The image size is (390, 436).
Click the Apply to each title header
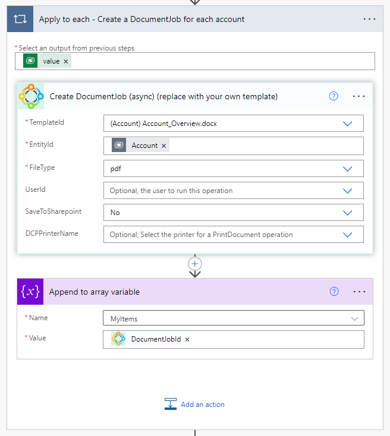(x=141, y=19)
